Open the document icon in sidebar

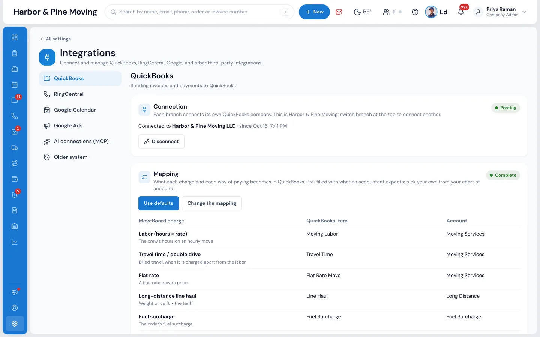pos(15,210)
